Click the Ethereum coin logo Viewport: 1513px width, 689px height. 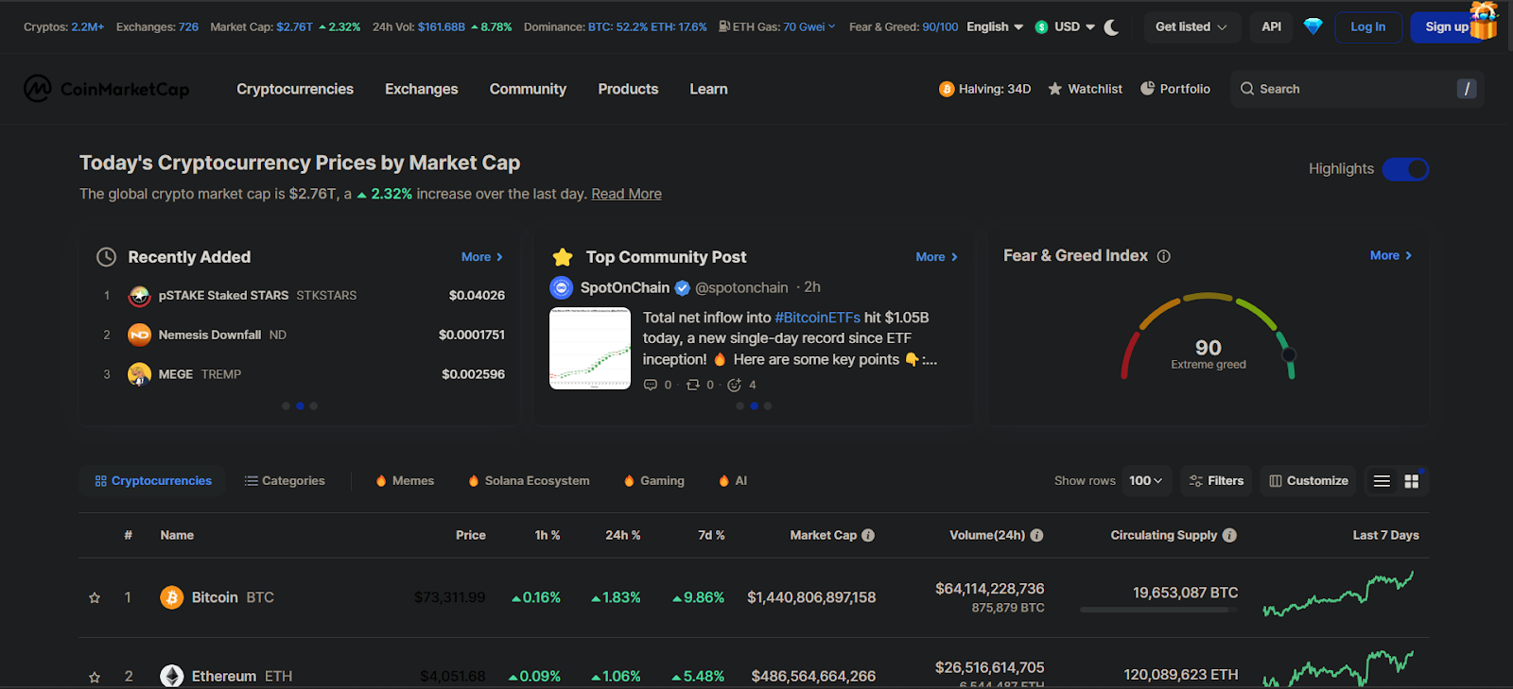coord(172,676)
